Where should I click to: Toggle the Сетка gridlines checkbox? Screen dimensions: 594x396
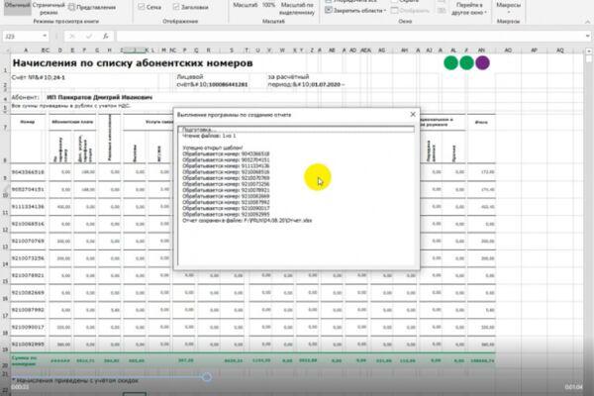149,7
